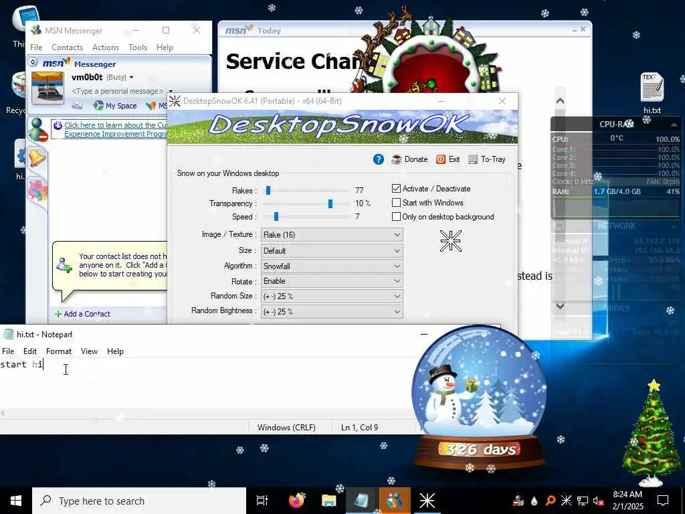The image size is (685, 514).
Task: Expand the Busy status dropdown arrow
Action: 131,78
